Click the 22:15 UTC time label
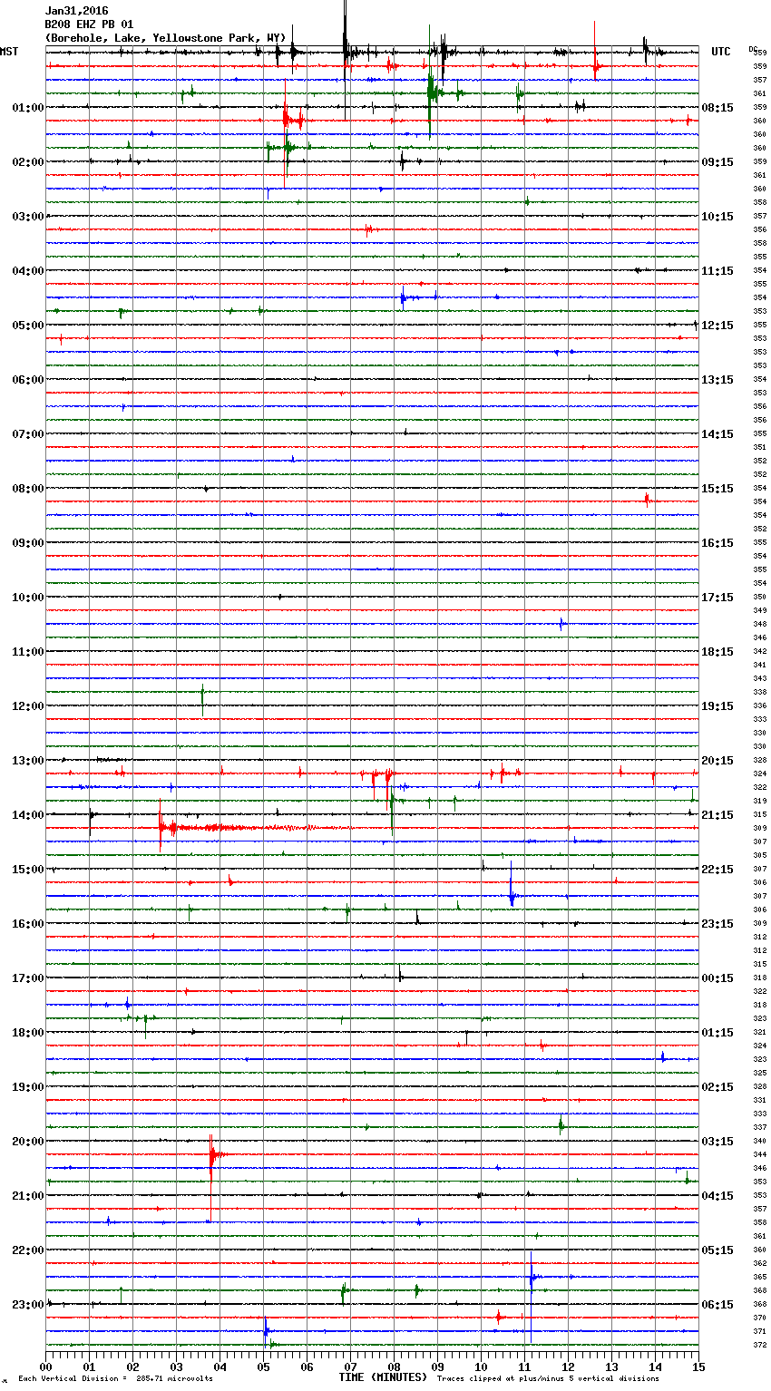The image size is (771, 1391). pos(717,870)
